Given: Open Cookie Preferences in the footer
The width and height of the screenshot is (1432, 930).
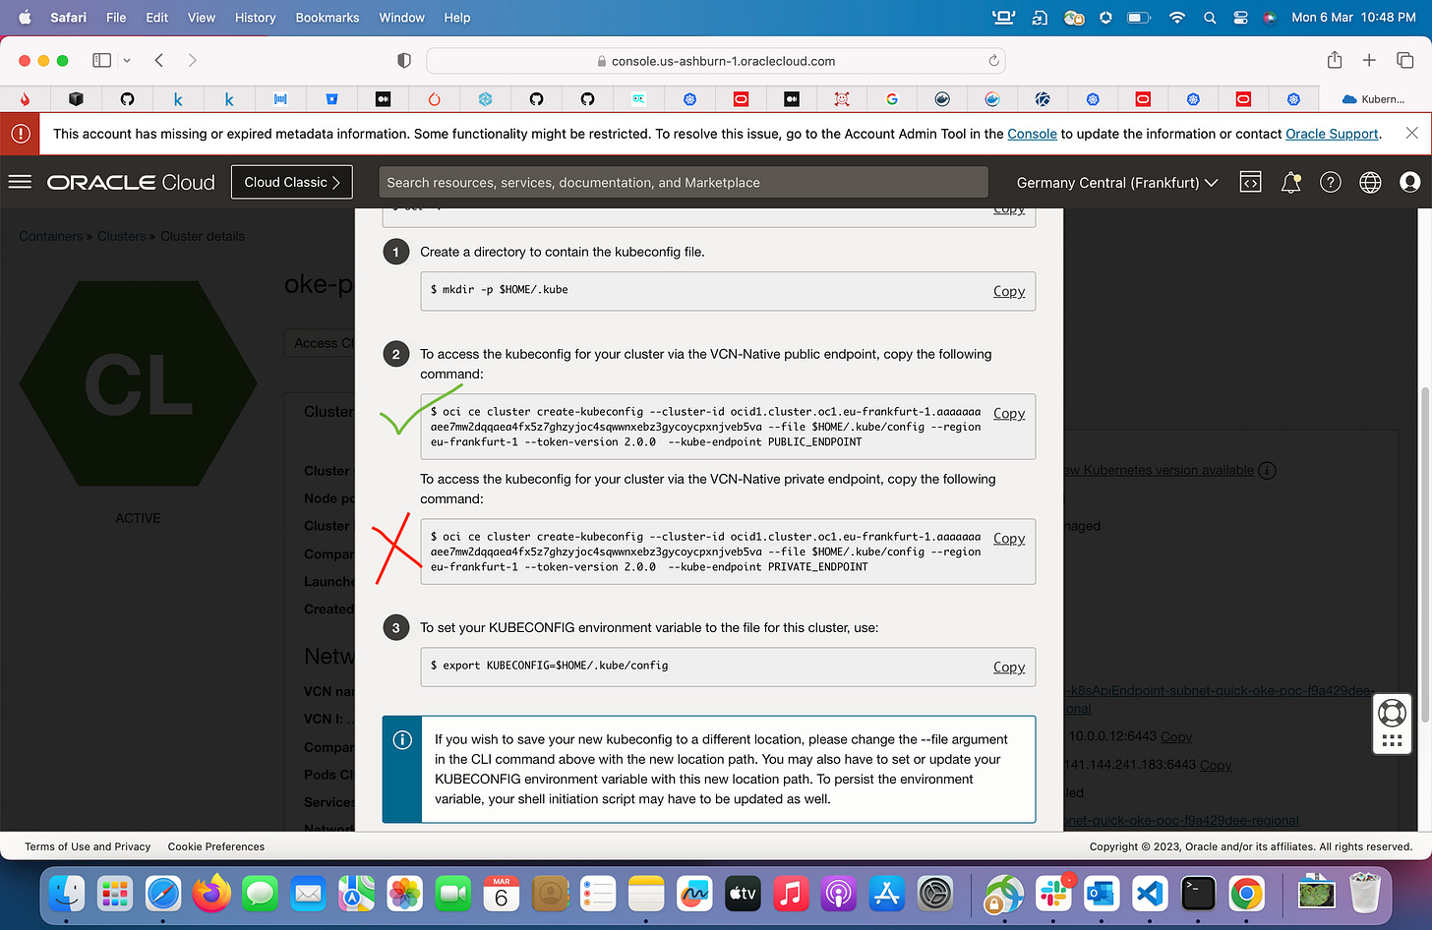Looking at the screenshot, I should tap(216, 846).
